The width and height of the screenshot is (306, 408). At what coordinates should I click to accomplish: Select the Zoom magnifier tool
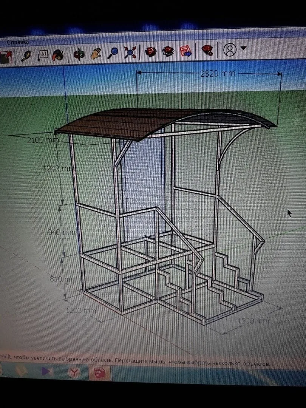point(113,53)
